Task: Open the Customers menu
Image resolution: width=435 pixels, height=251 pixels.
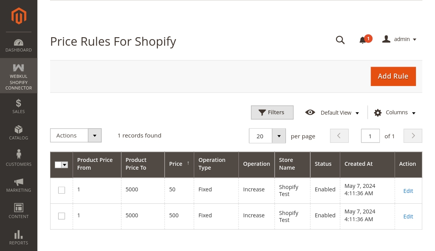Action: click(x=19, y=158)
